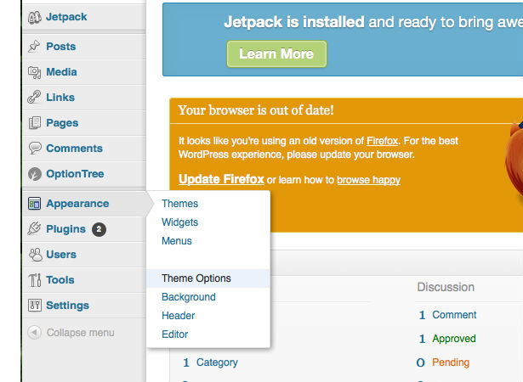This screenshot has height=382, width=523.
Task: Choose Menus from the Appearance submenu
Action: point(177,241)
